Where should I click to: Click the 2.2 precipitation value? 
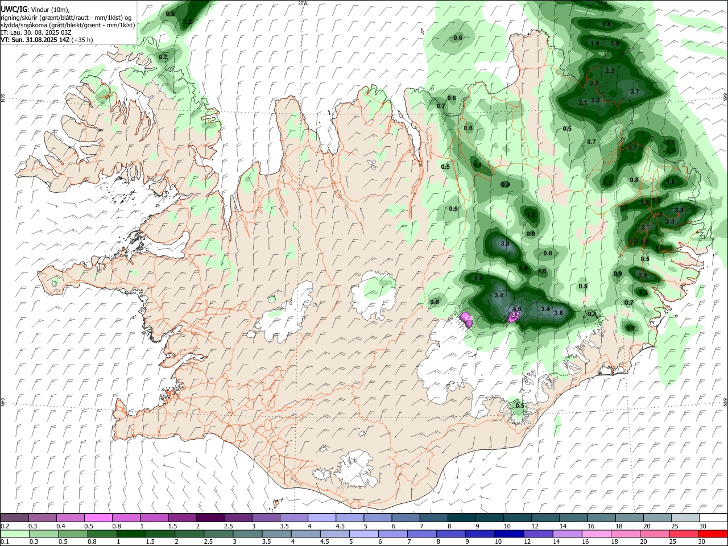(x=595, y=101)
